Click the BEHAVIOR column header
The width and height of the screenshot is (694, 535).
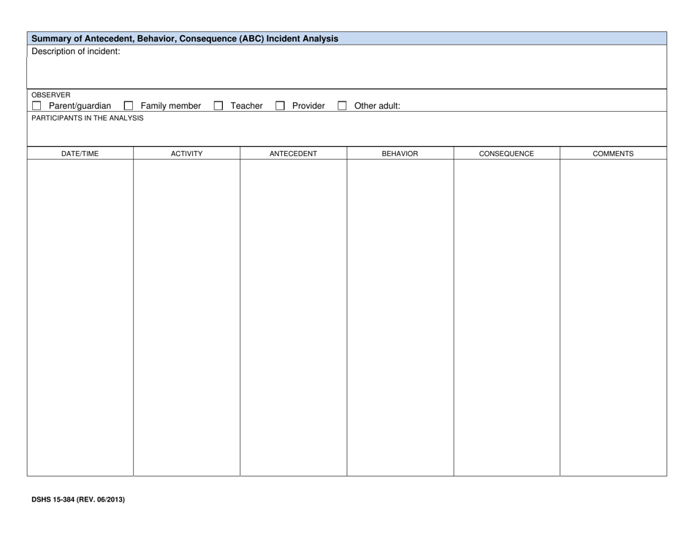[400, 154]
